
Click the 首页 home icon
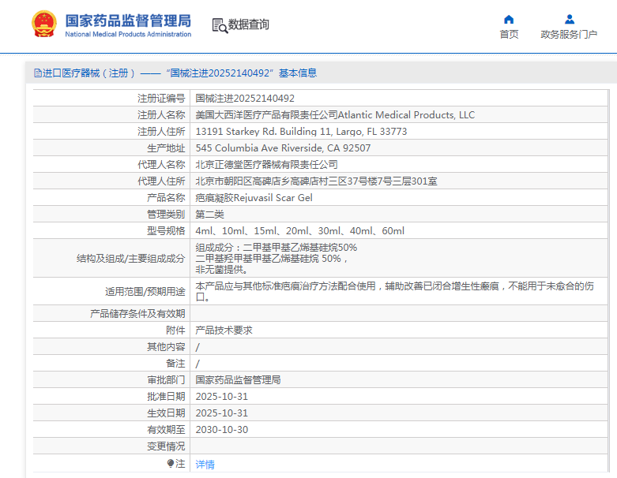[x=509, y=19]
